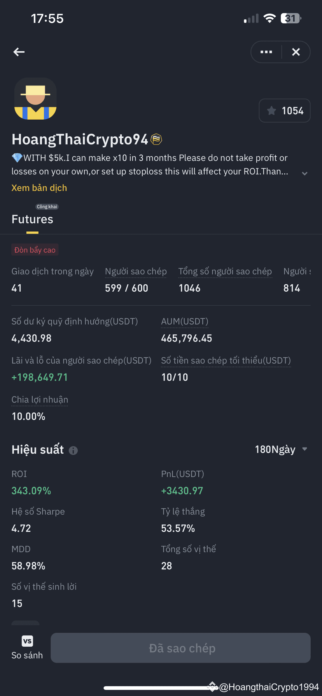Tap the verified badge beside HoangThaiCrypto94
The width and height of the screenshot is (322, 696).
[x=156, y=139]
